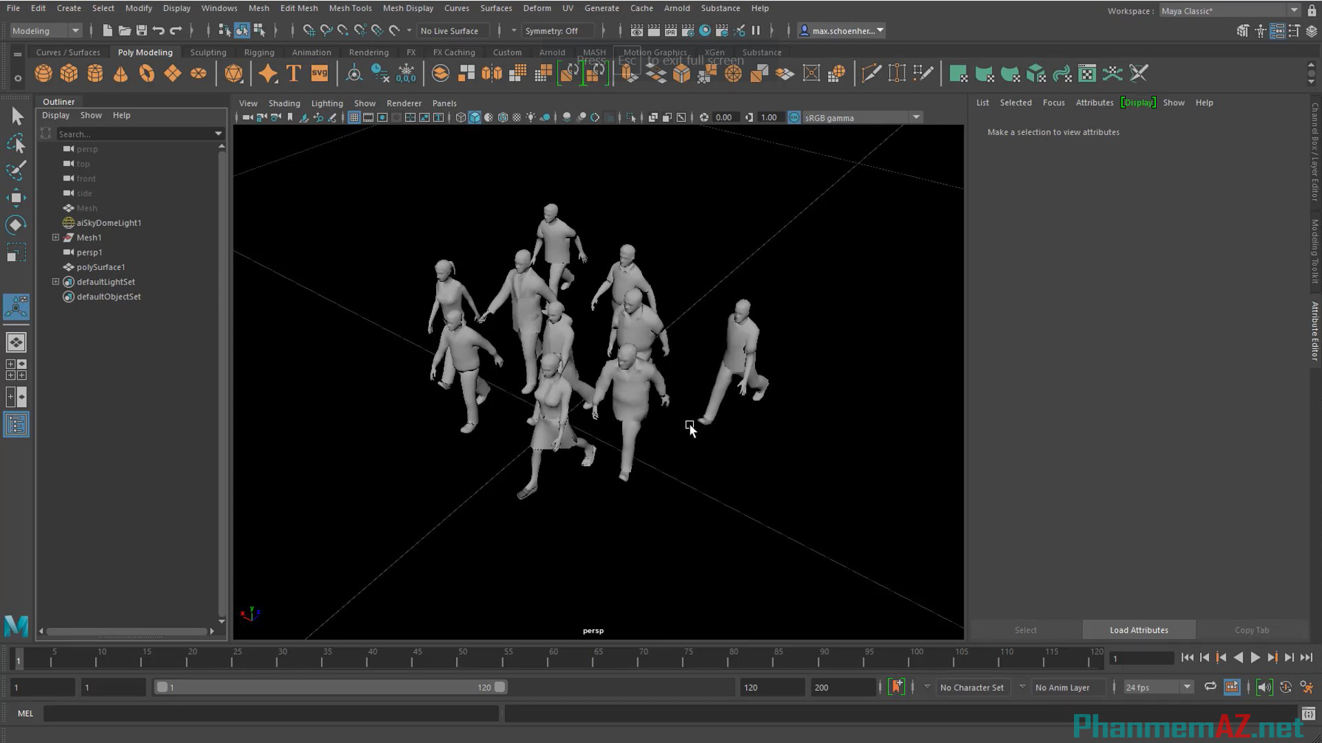
Task: Toggle the viewport grid display
Action: [354, 117]
